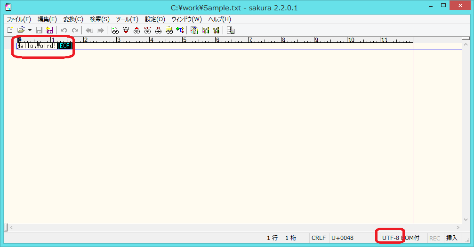Viewport: 474px width, 247px height.
Task: Click the CRLF line ending in status bar
Action: (x=319, y=238)
